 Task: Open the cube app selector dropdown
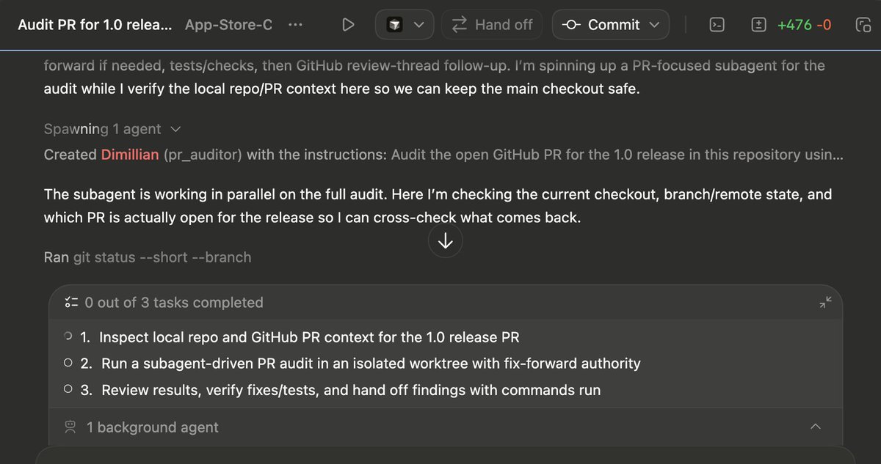click(x=405, y=25)
